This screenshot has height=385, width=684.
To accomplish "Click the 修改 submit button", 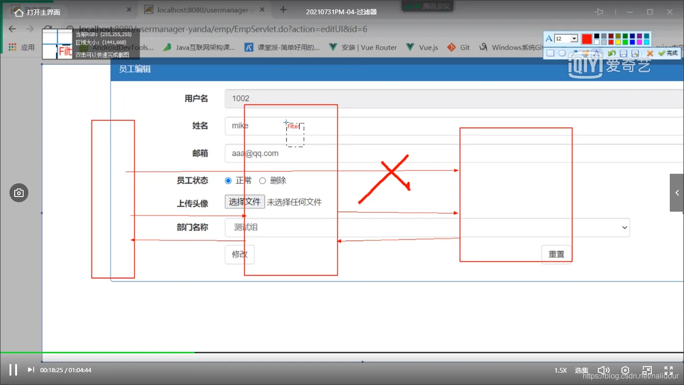I will point(240,254).
